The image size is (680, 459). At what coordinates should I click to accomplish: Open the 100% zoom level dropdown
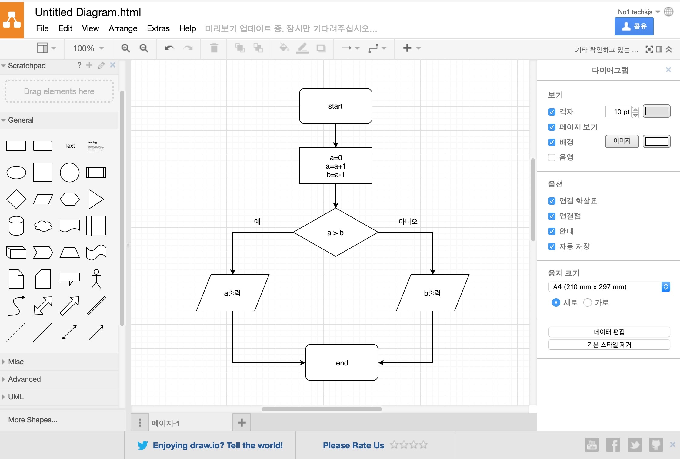click(88, 48)
